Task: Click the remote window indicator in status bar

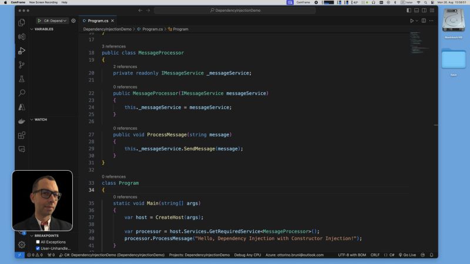Action: click(19, 255)
